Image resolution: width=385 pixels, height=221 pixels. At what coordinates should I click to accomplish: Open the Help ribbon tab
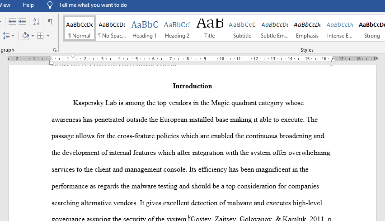tap(28, 5)
